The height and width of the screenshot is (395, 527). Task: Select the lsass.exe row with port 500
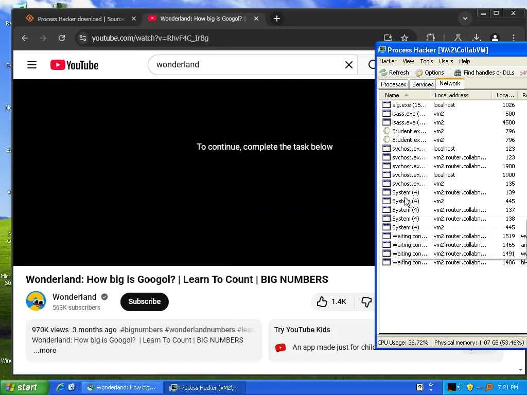(452, 114)
